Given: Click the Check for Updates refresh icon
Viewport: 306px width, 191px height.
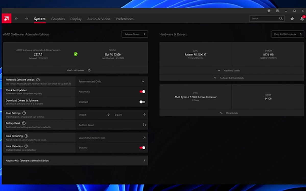Looking at the screenshot, I should tap(89, 70).
